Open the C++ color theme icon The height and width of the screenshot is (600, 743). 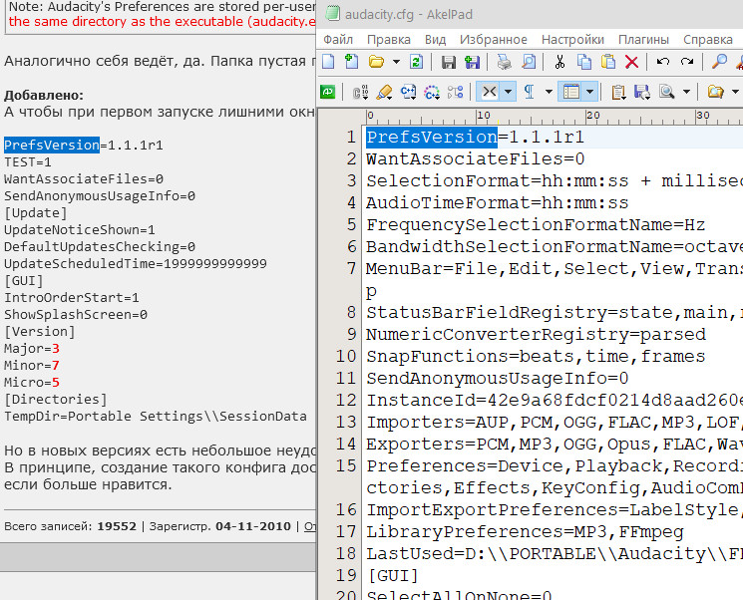tap(432, 92)
